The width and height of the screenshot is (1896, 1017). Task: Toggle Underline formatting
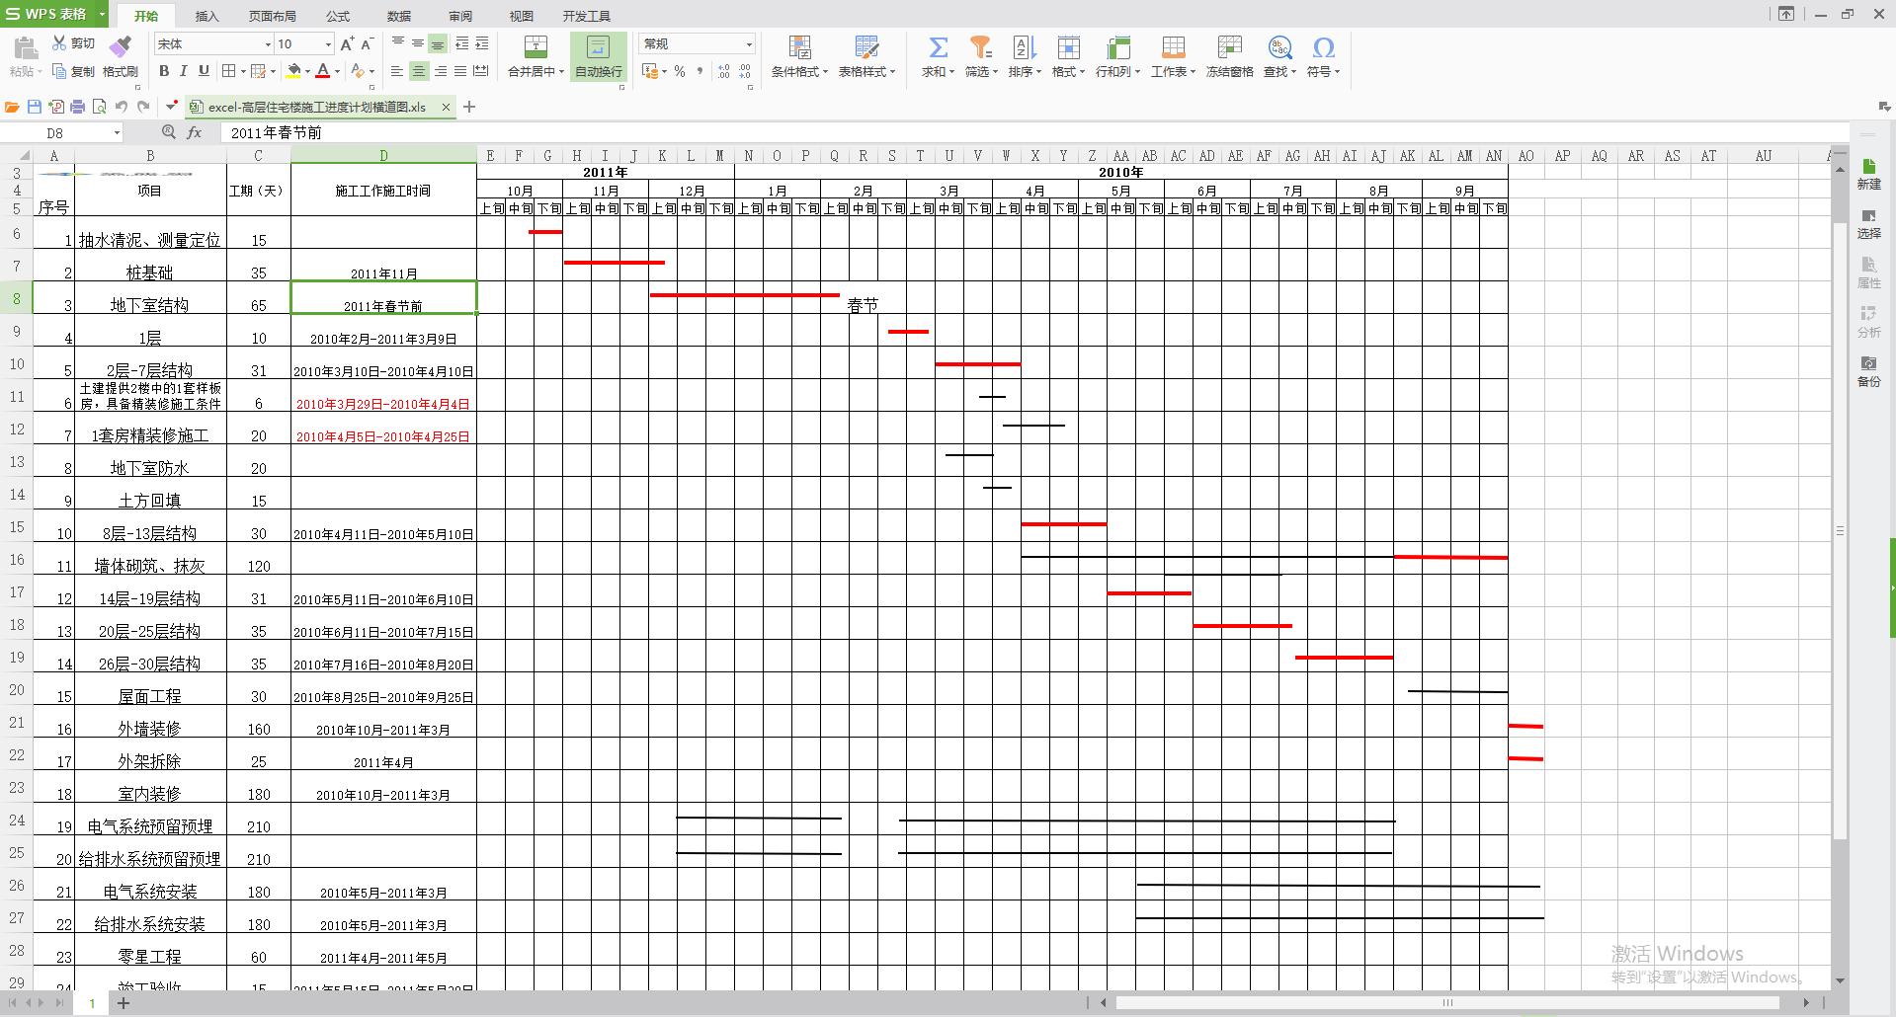204,71
